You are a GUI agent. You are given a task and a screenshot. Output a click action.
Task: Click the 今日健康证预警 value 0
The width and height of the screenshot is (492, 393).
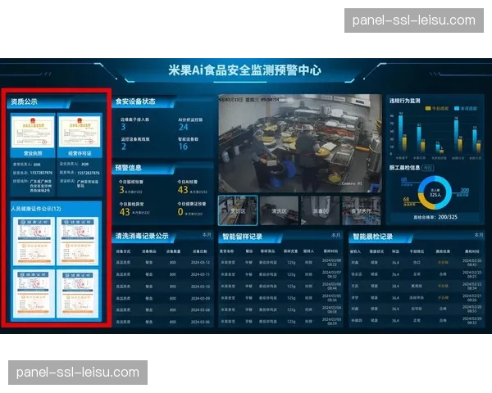[180, 212]
